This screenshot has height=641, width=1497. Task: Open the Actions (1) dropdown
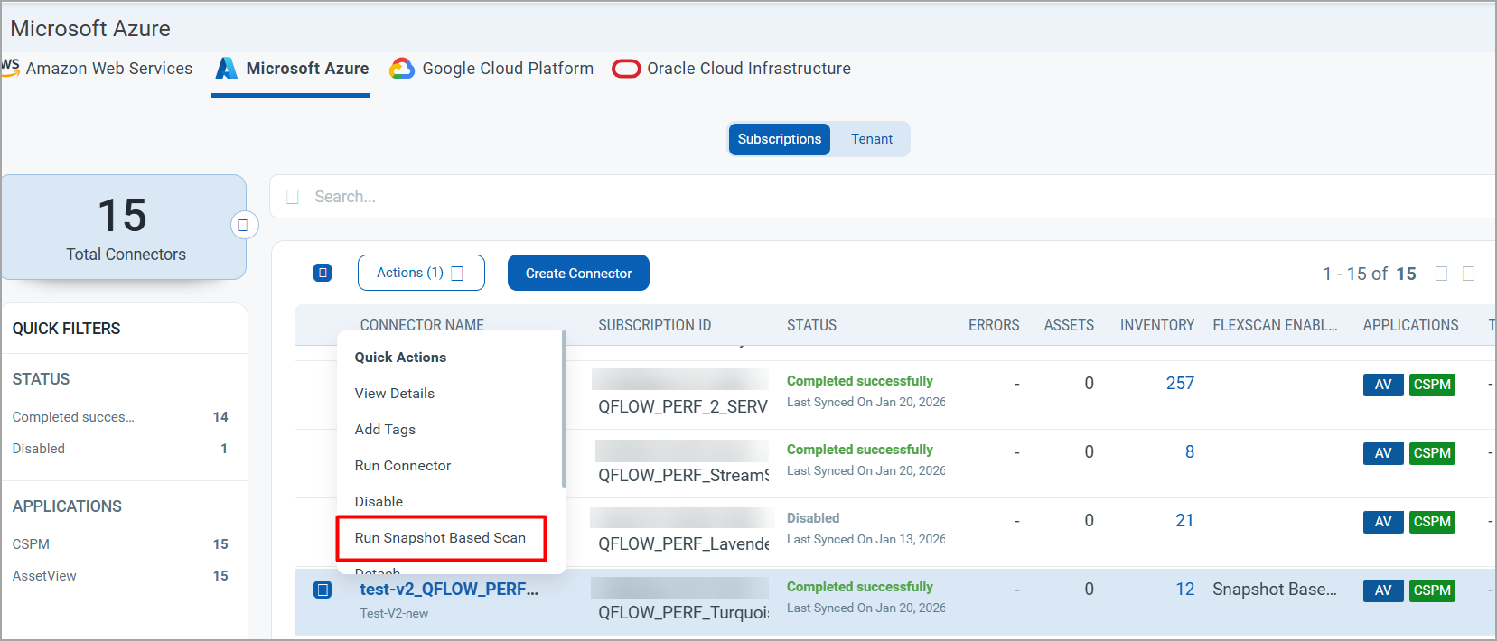(x=421, y=273)
